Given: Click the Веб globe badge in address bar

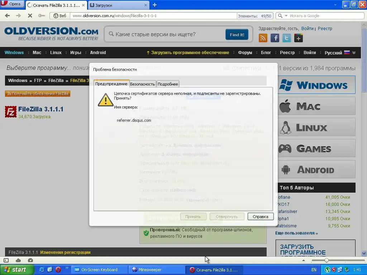Looking at the screenshot, I should pos(60,16).
